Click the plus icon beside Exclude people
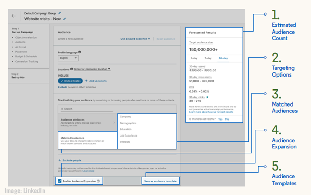This screenshot has height=195, width=311. [59, 160]
